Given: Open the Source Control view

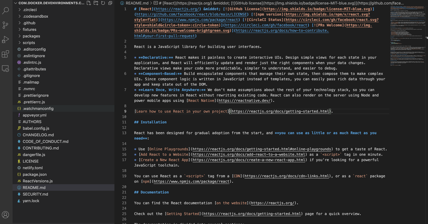Looking at the screenshot, I should click(6, 25).
